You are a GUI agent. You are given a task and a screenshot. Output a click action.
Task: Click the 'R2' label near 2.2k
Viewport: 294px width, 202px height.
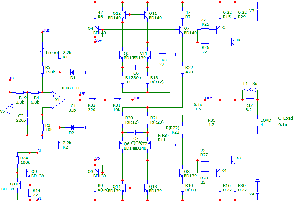[x=65, y=147]
